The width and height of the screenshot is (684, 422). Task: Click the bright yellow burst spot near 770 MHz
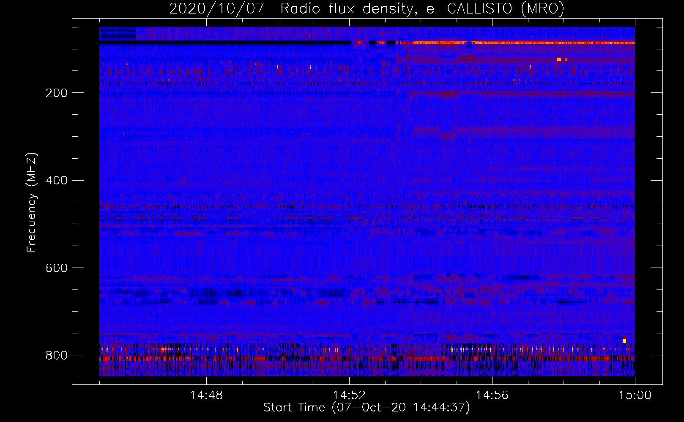coord(624,341)
